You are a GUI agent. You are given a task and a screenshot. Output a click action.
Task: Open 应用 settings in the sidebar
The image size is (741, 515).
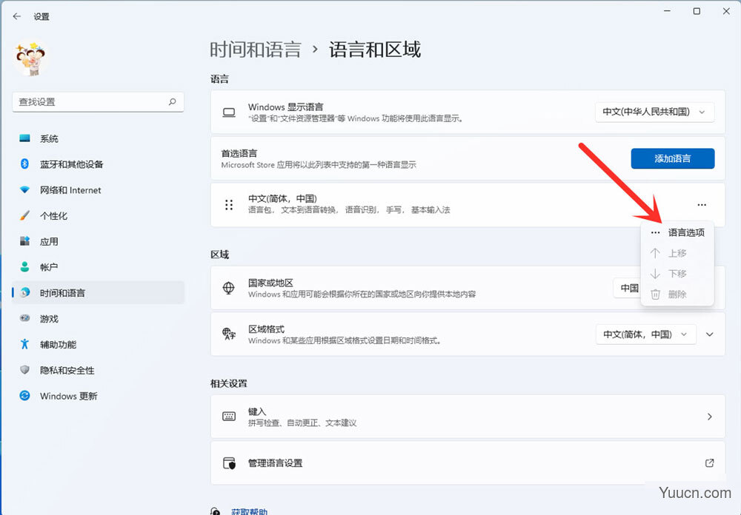98,241
